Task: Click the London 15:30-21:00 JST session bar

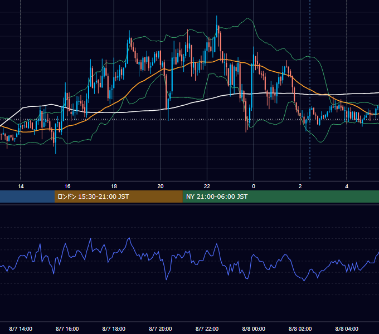Action: click(118, 197)
